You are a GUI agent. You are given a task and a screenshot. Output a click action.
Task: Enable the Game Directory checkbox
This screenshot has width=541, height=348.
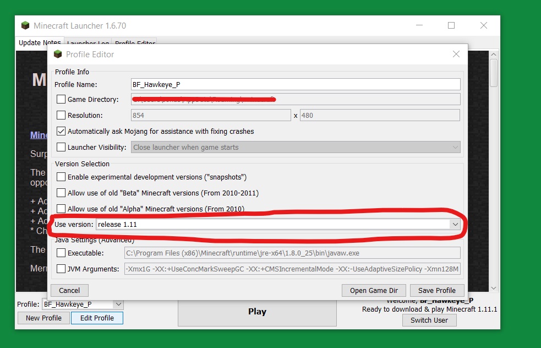coord(61,100)
